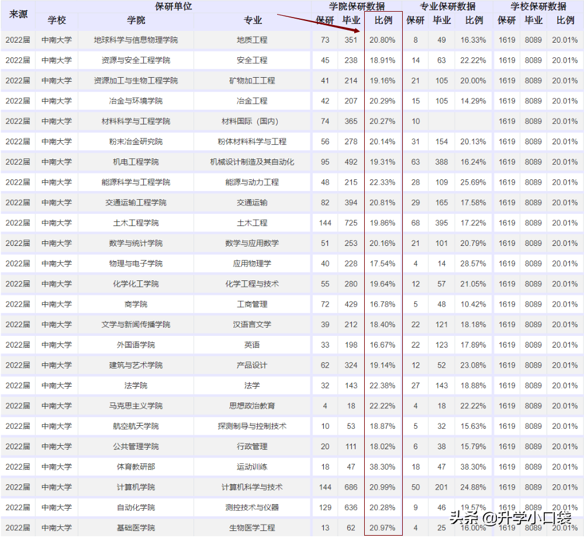Click the 地球科学与信息物理学院 cell
This screenshot has width=584, height=538.
click(137, 40)
